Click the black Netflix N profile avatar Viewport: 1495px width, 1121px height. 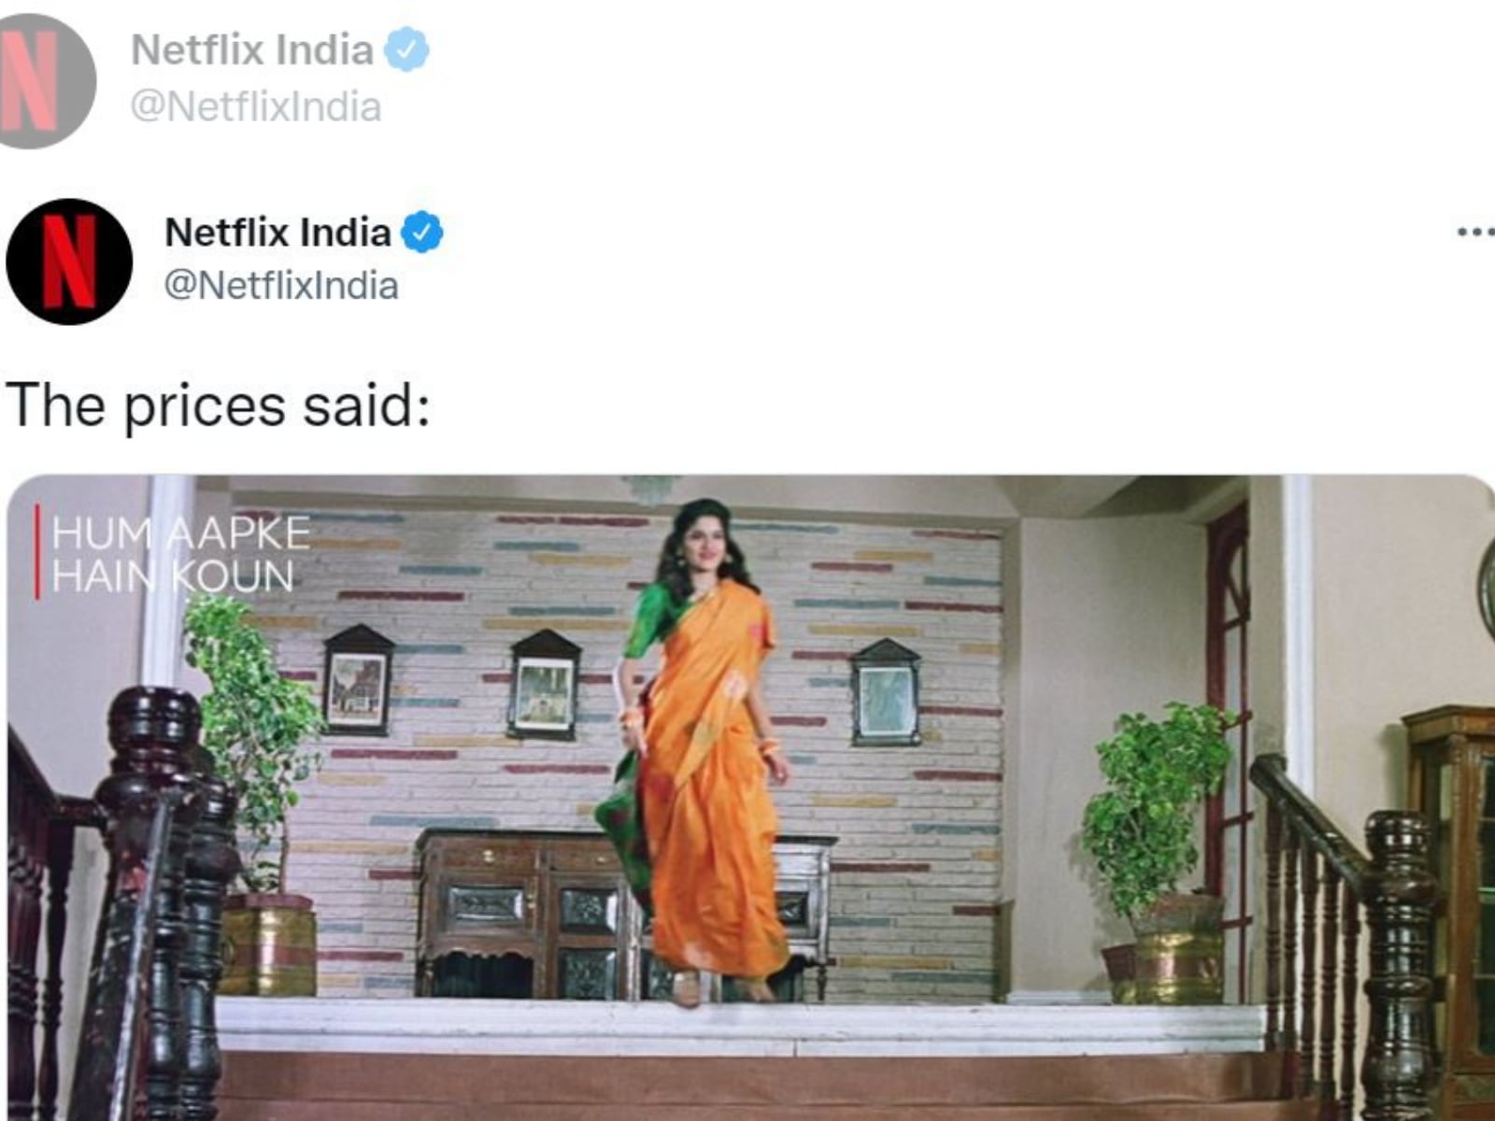pos(69,262)
